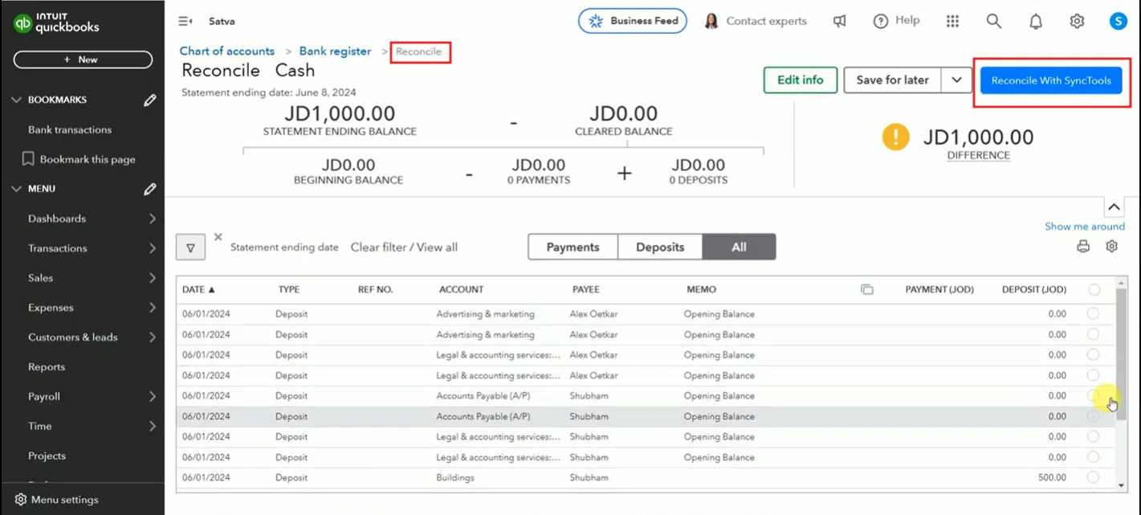This screenshot has height=515, width=1141.
Task: Open the apps grid icon
Action: [952, 22]
